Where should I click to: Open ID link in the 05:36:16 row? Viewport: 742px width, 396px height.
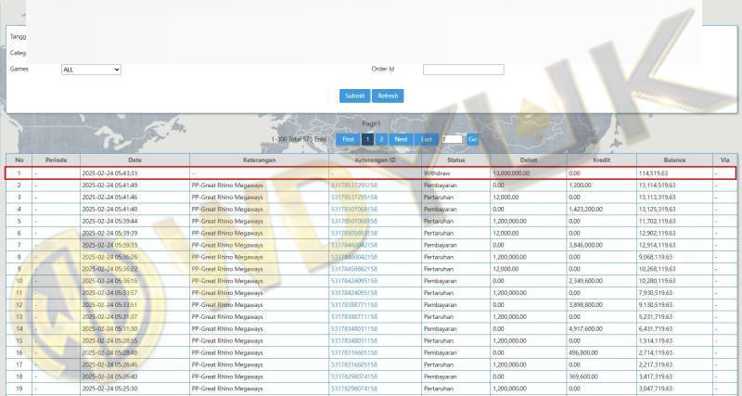(x=354, y=281)
